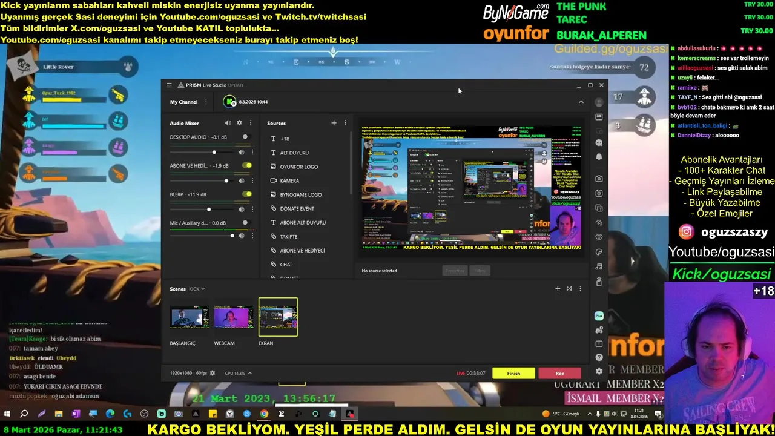Open DESKTOP AUDIO options three-dot menu

point(252,152)
